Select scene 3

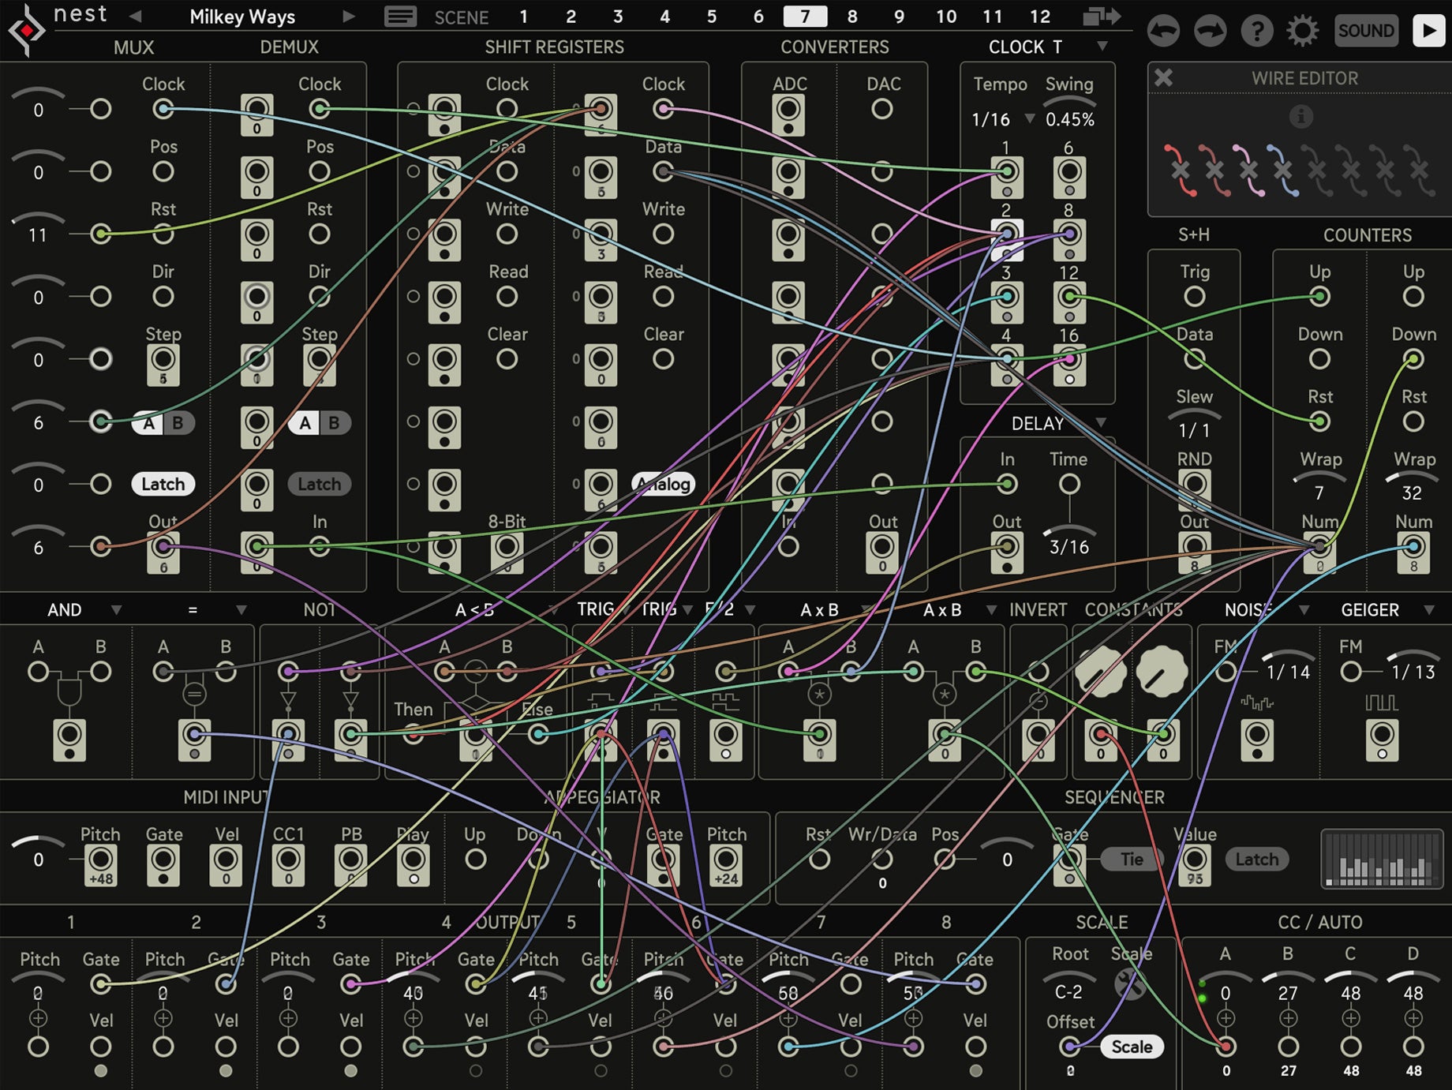pyautogui.click(x=617, y=16)
